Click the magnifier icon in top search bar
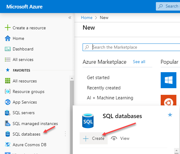This screenshot has width=180, height=154. (160, 6)
